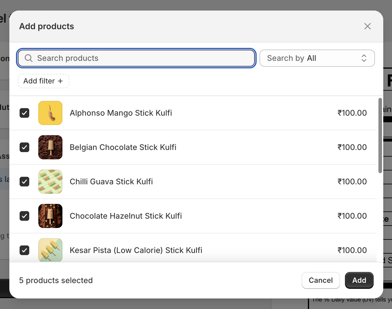392x309 pixels.
Task: Click the up-down chevron icon on Search by
Action: (364, 58)
